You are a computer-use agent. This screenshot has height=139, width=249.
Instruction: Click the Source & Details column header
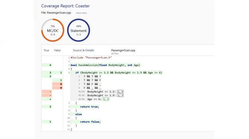pyautogui.click(x=83, y=50)
